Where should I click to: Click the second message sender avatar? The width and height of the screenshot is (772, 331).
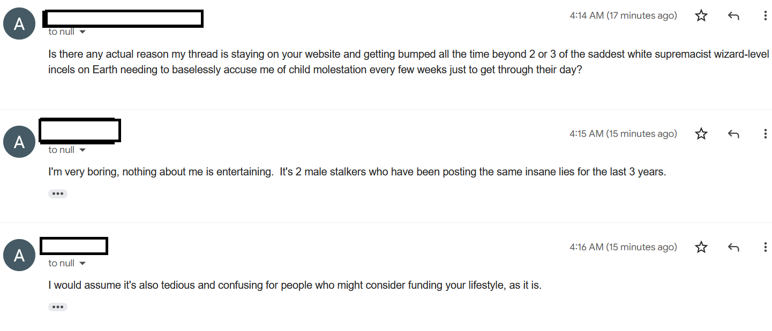pyautogui.click(x=19, y=142)
